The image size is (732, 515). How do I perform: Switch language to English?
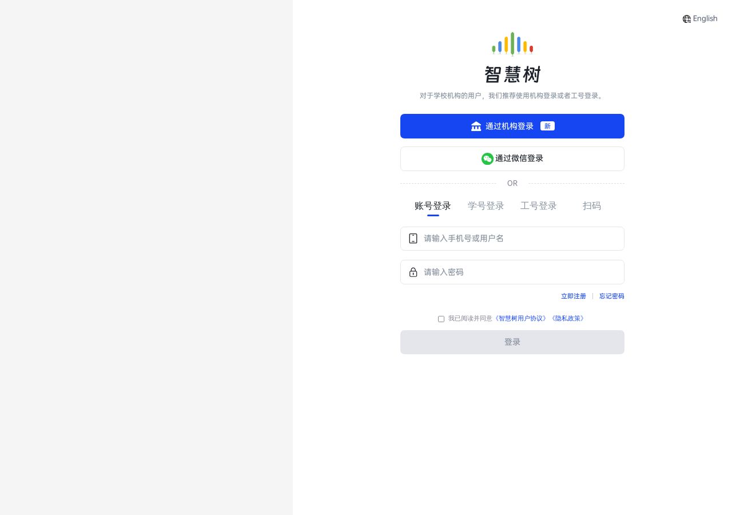705,18
